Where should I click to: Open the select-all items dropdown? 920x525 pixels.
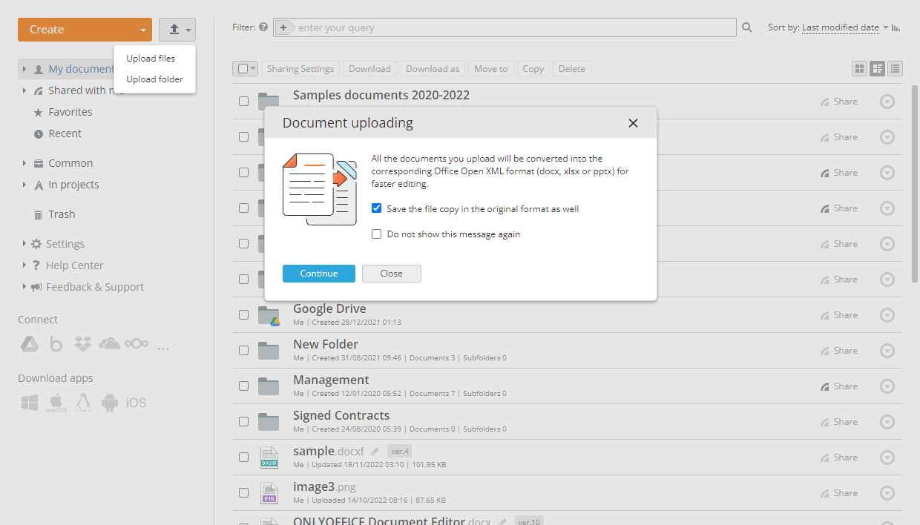coord(252,68)
